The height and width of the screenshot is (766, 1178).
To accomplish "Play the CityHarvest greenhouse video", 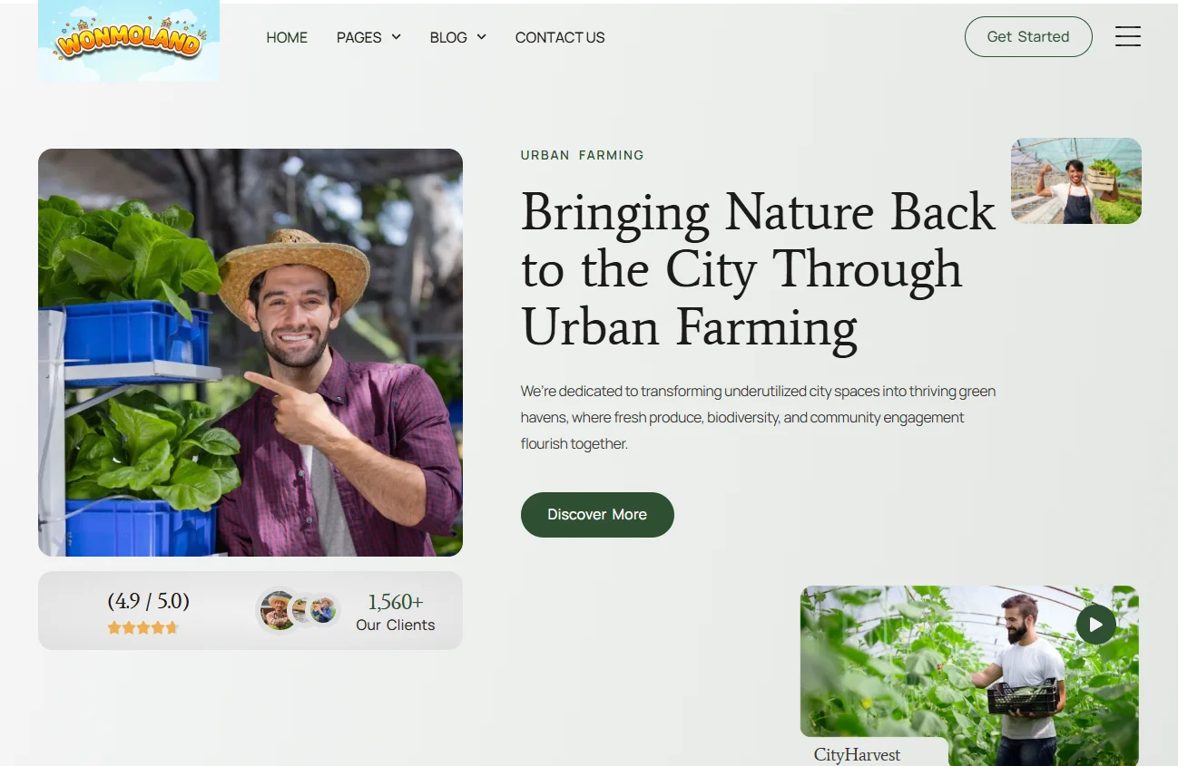I will [1096, 624].
